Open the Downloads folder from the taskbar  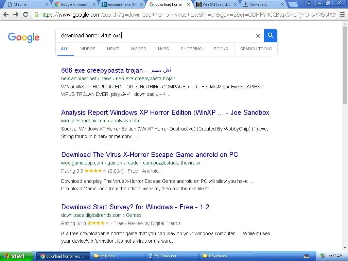pos(226,256)
